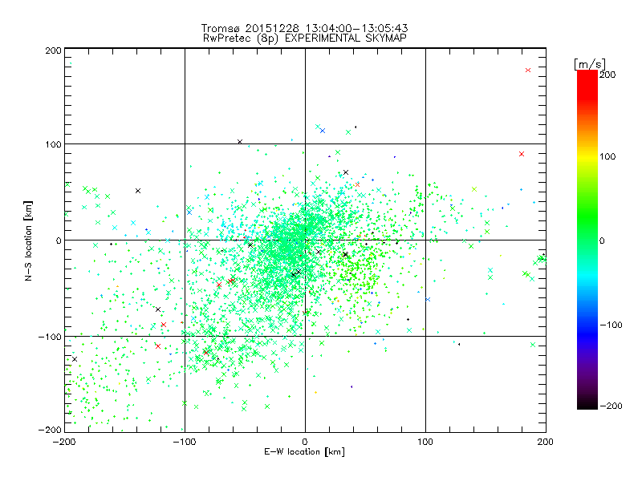Viewport: 642px width, 481px height.
Task: Click the y-axis tick label '-200'
Action: point(50,430)
